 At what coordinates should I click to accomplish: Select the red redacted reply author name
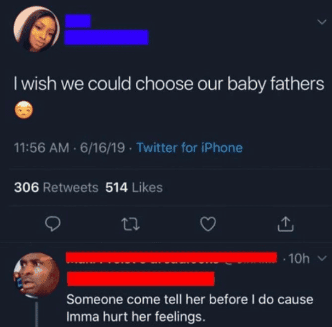[172, 257]
